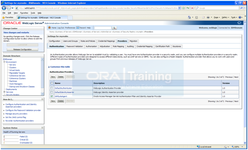Viewport: 248px width, 150px height.
Task: Expand the Services tree node
Action: coord(4,92)
